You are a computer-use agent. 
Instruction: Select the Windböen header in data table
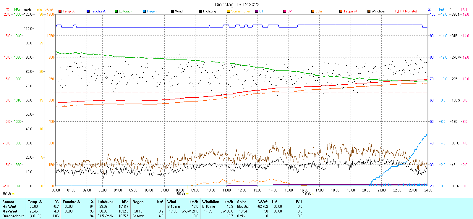click(x=210, y=202)
